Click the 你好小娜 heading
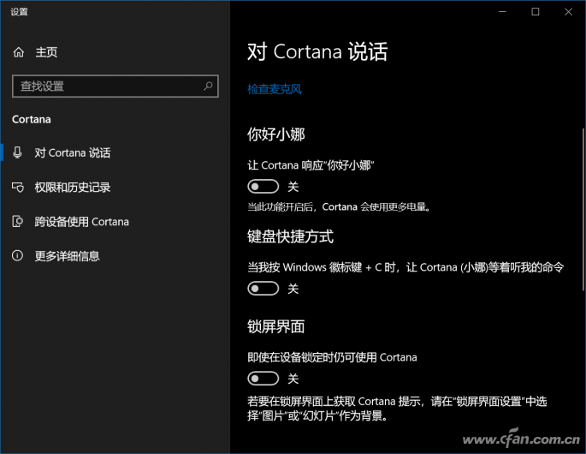The width and height of the screenshot is (586, 454). [x=275, y=134]
